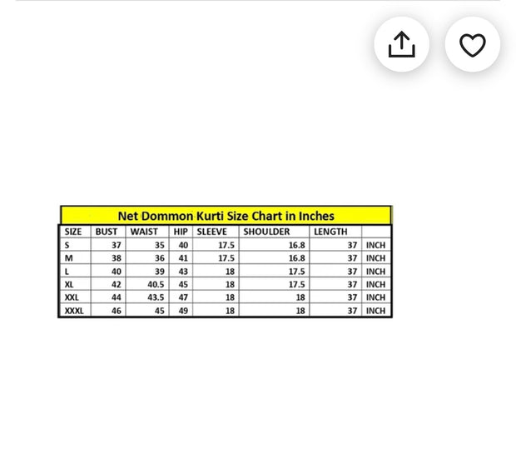Select the XXXL size row label

pyautogui.click(x=74, y=311)
